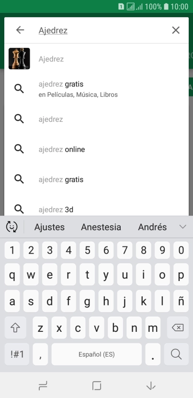Tap the Español (ES) space bar

[x=97, y=354]
